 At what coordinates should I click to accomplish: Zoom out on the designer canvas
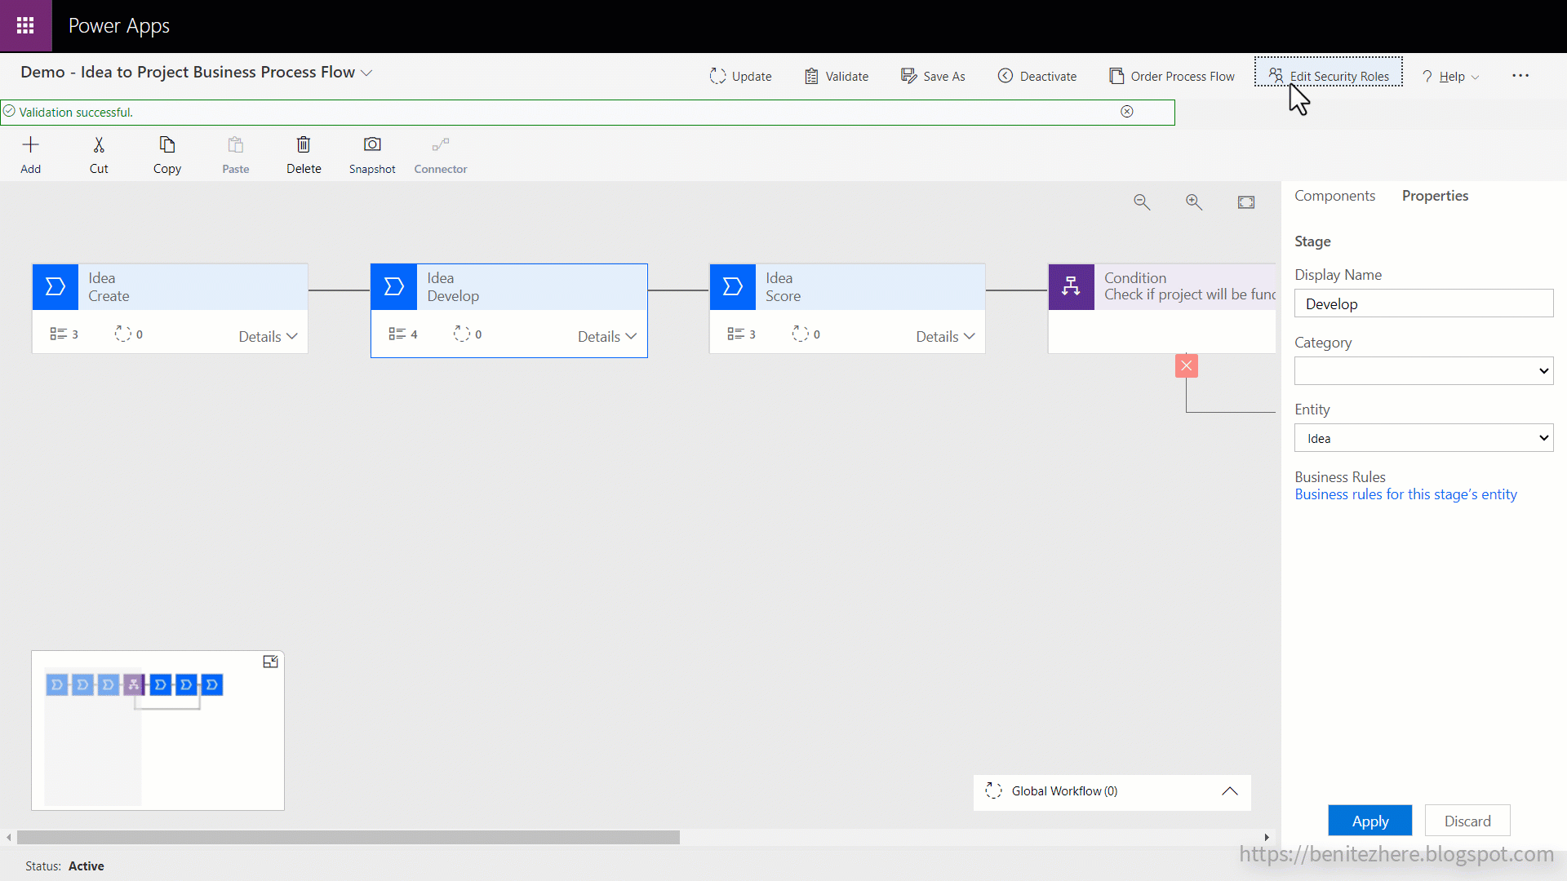coord(1142,202)
